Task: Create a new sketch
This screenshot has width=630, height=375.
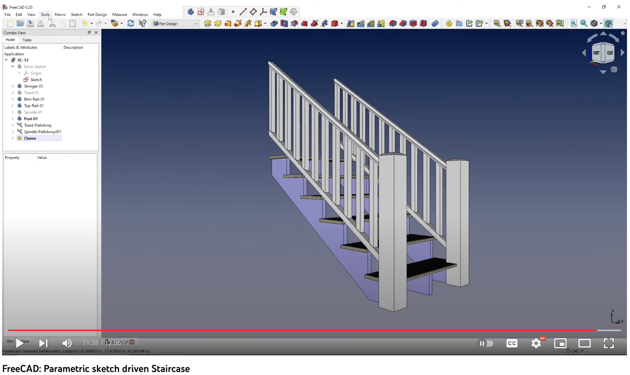Action: pos(201,12)
